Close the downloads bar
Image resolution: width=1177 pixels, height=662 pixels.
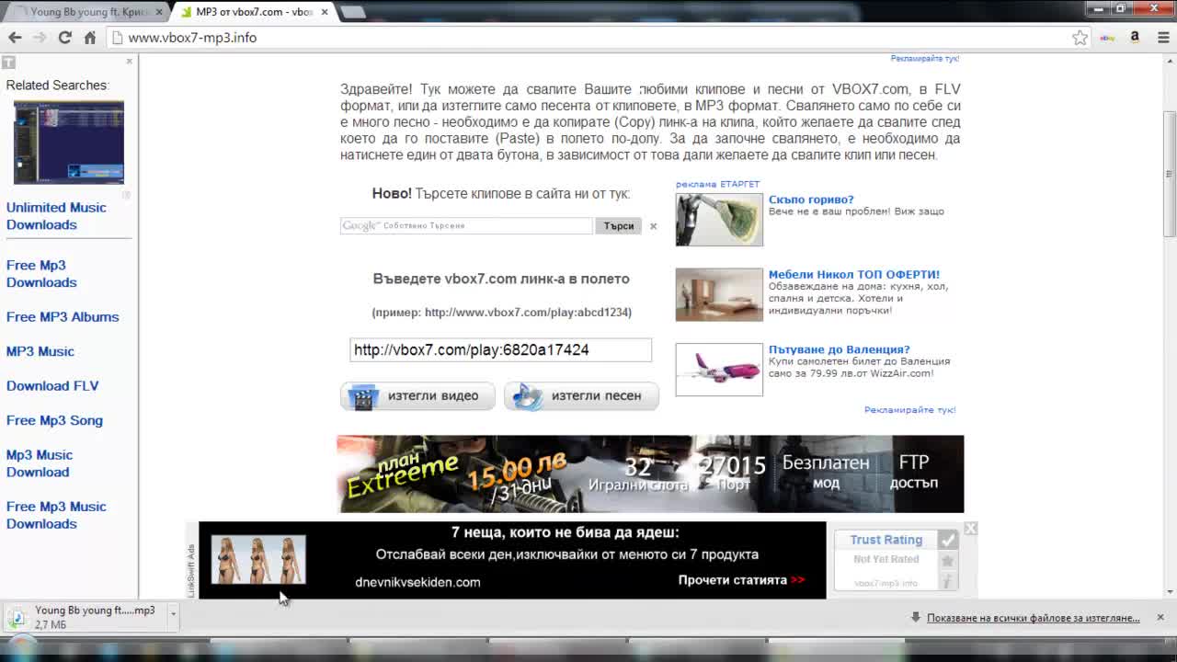coord(1160,617)
